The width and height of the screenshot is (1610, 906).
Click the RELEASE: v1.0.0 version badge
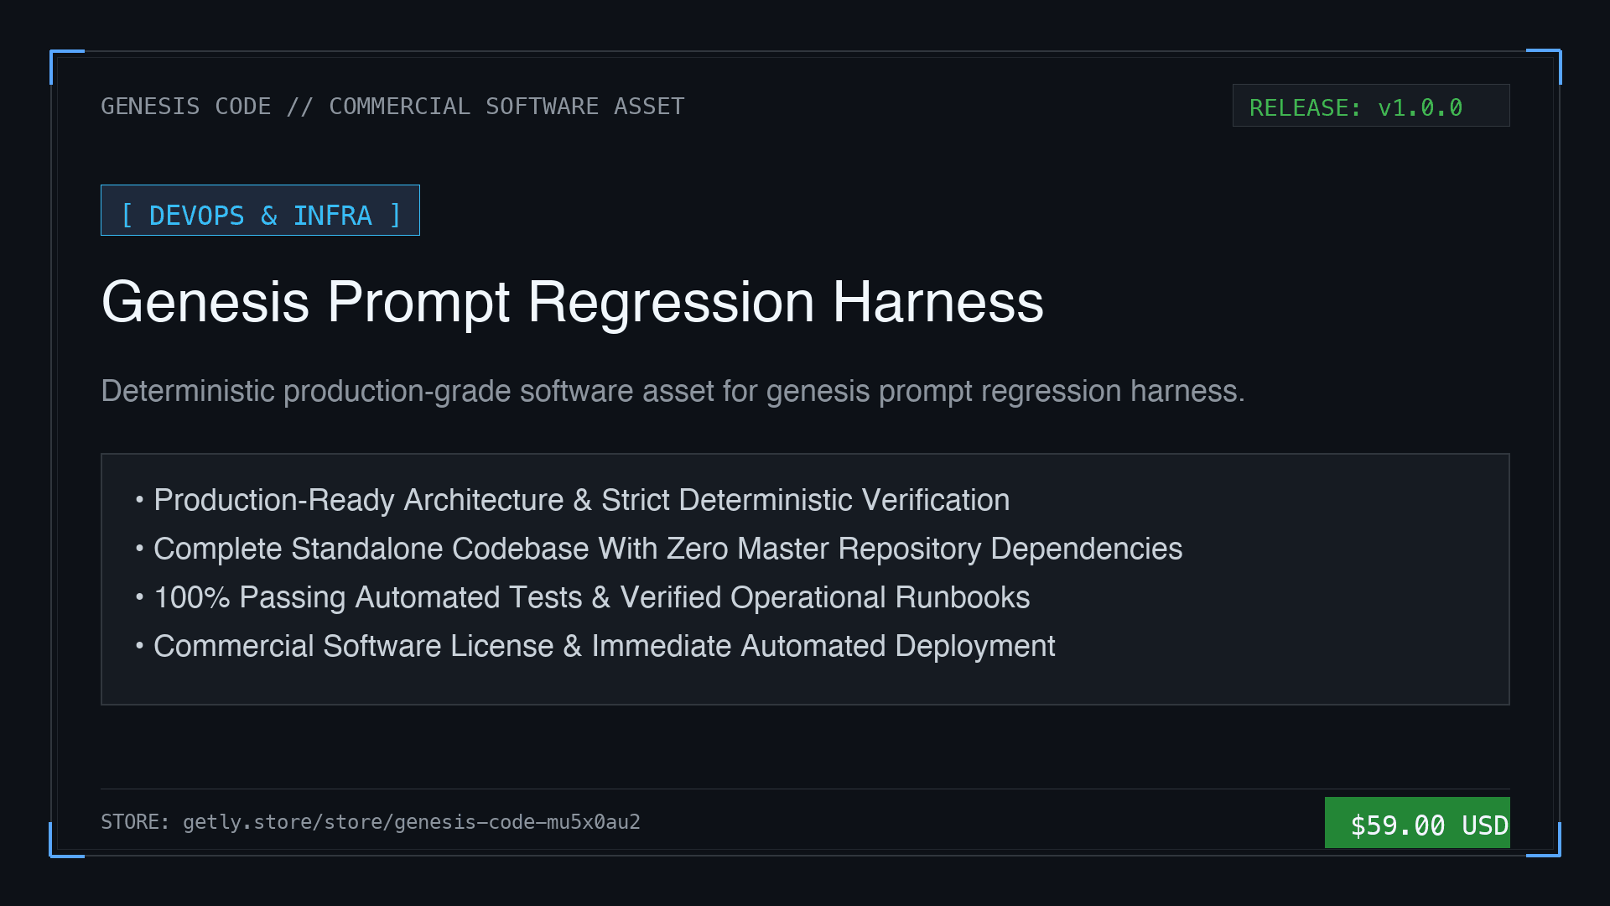[1371, 106]
